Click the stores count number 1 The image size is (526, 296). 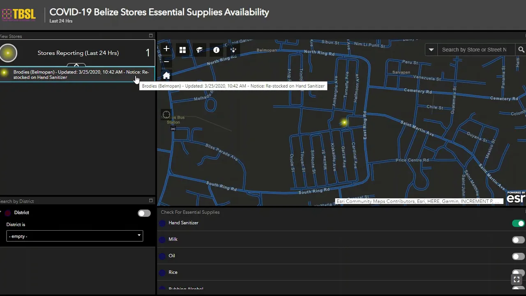point(148,53)
